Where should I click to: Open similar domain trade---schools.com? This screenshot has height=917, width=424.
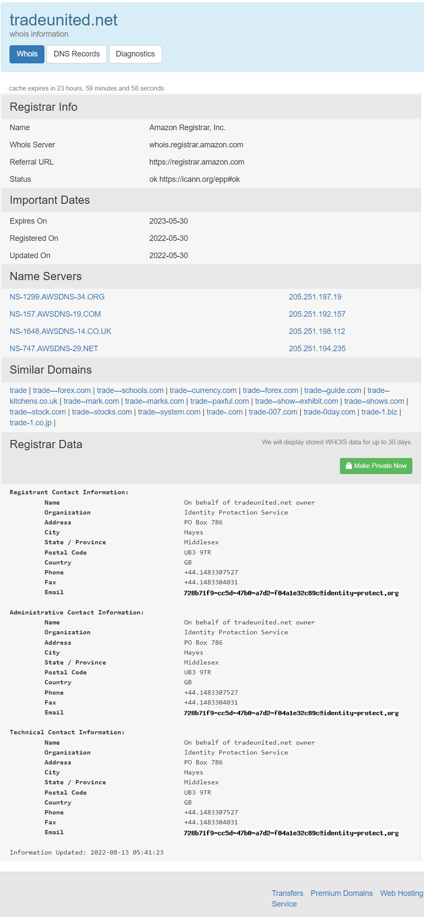(x=130, y=390)
